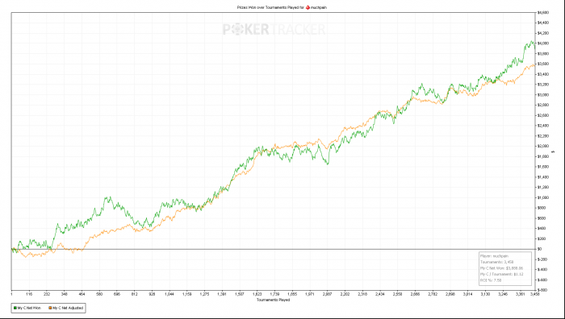Click the 812 tick on the x-axis
This screenshot has width=565, height=319.
[x=135, y=294]
